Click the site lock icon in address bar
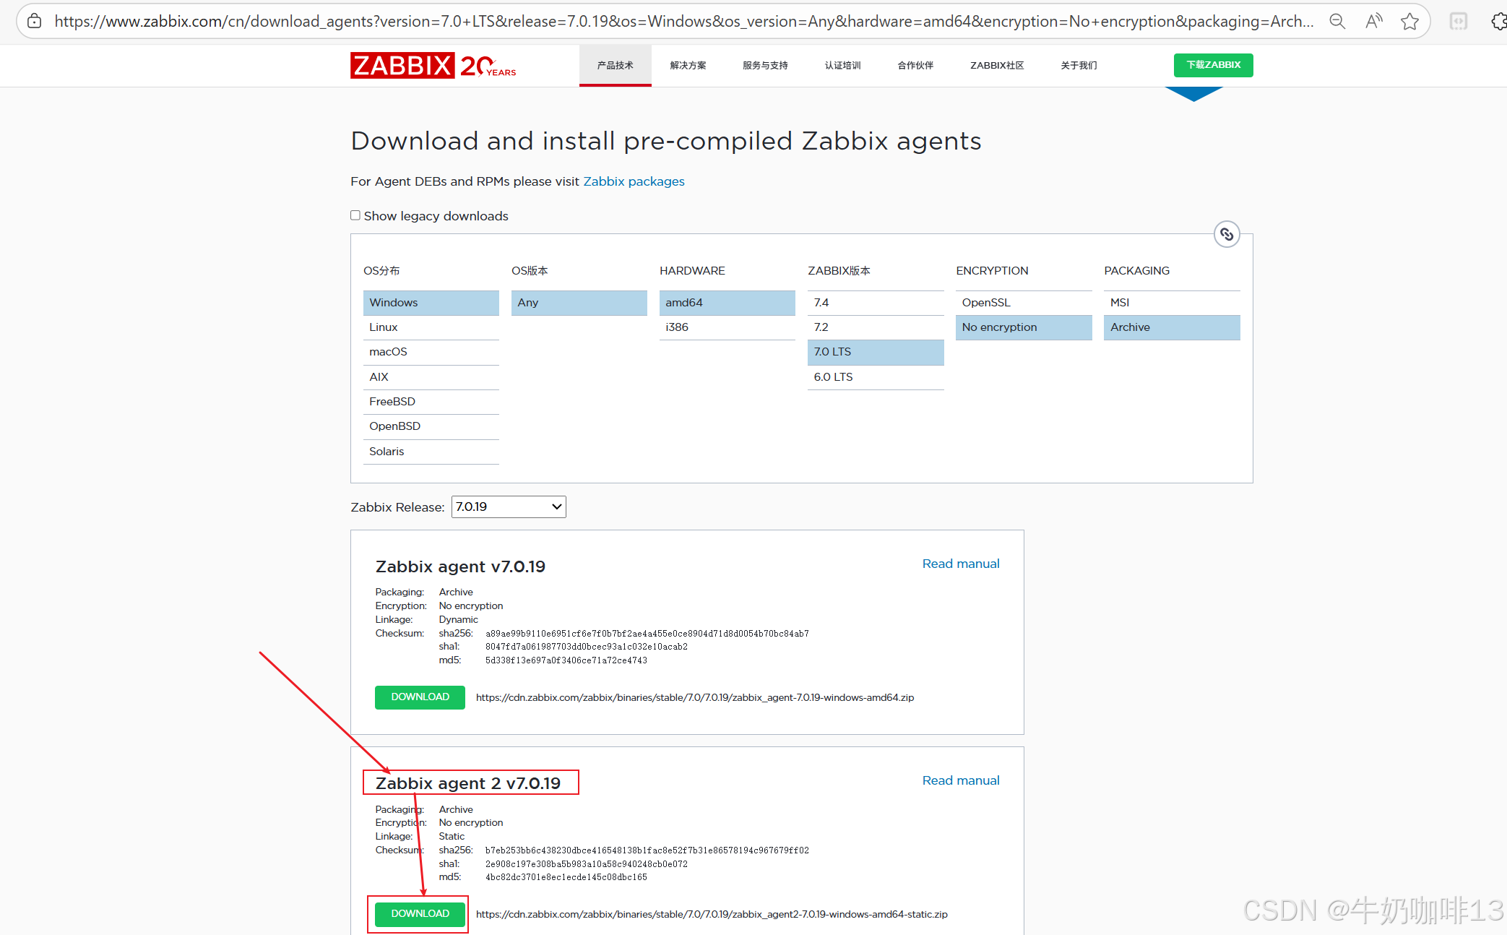Screen dimensions: 1507x935 pos(34,22)
